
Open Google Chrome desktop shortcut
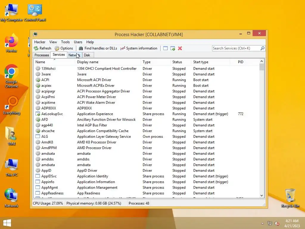(x=12, y=76)
